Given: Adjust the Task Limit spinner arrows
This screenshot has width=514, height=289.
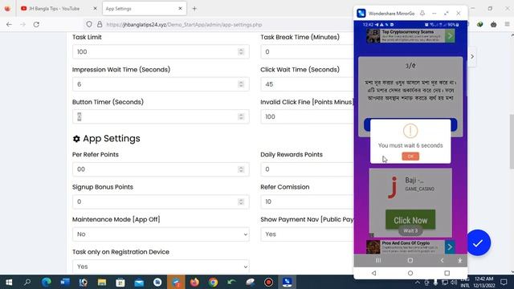Looking at the screenshot, I should (x=241, y=51).
